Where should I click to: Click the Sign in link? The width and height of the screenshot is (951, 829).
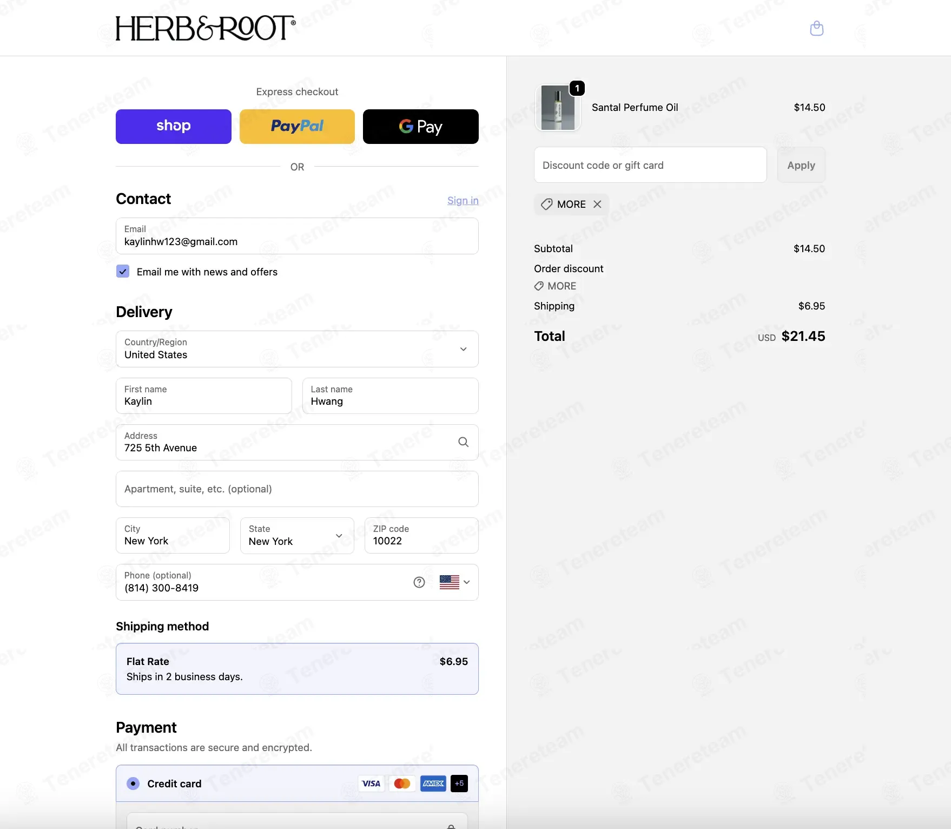tap(463, 201)
